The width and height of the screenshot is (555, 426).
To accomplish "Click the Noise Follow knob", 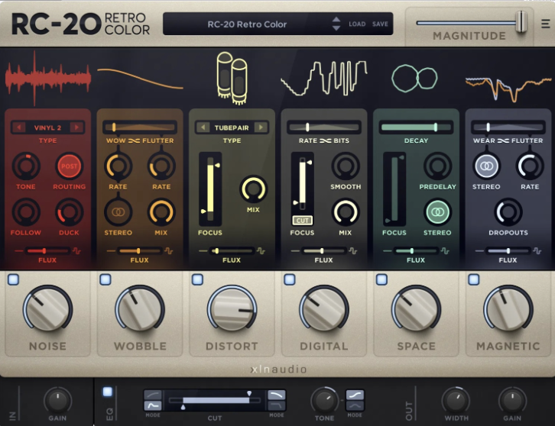I will click(26, 212).
